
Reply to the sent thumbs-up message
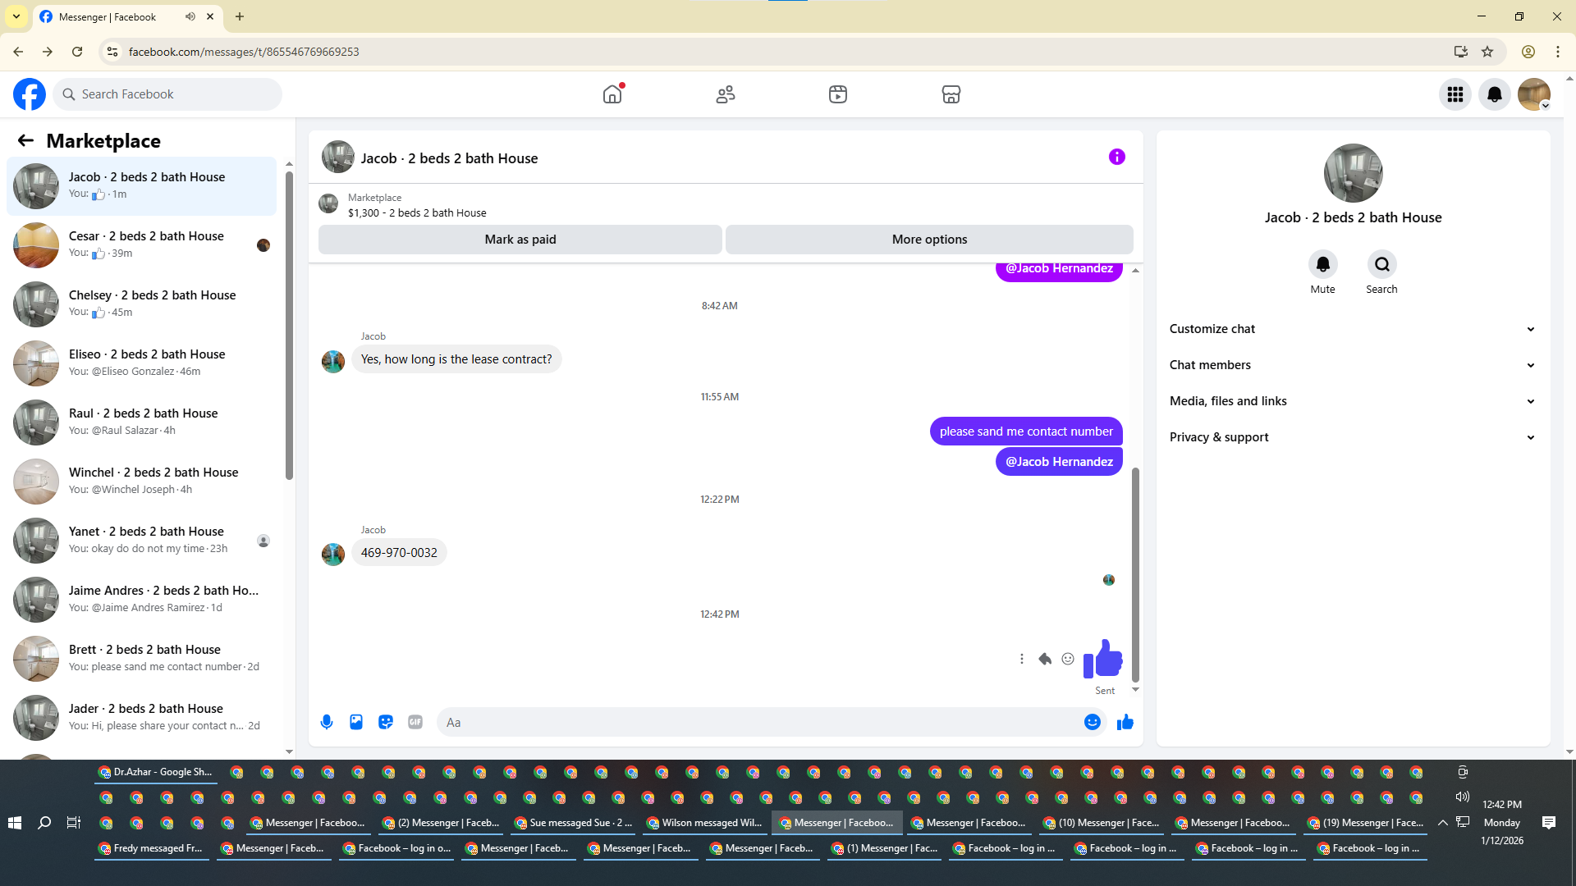coord(1045,659)
